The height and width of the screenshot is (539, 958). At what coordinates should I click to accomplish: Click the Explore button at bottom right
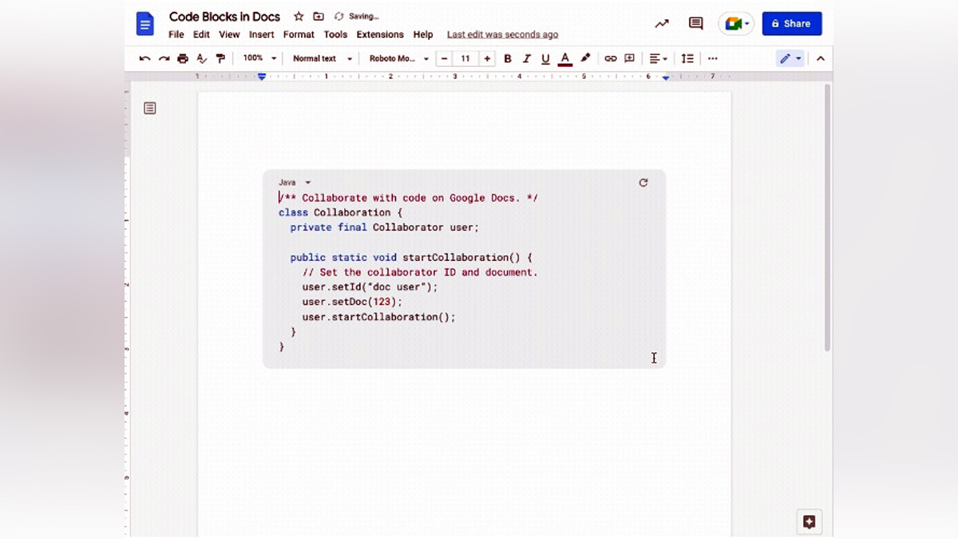[x=809, y=522]
